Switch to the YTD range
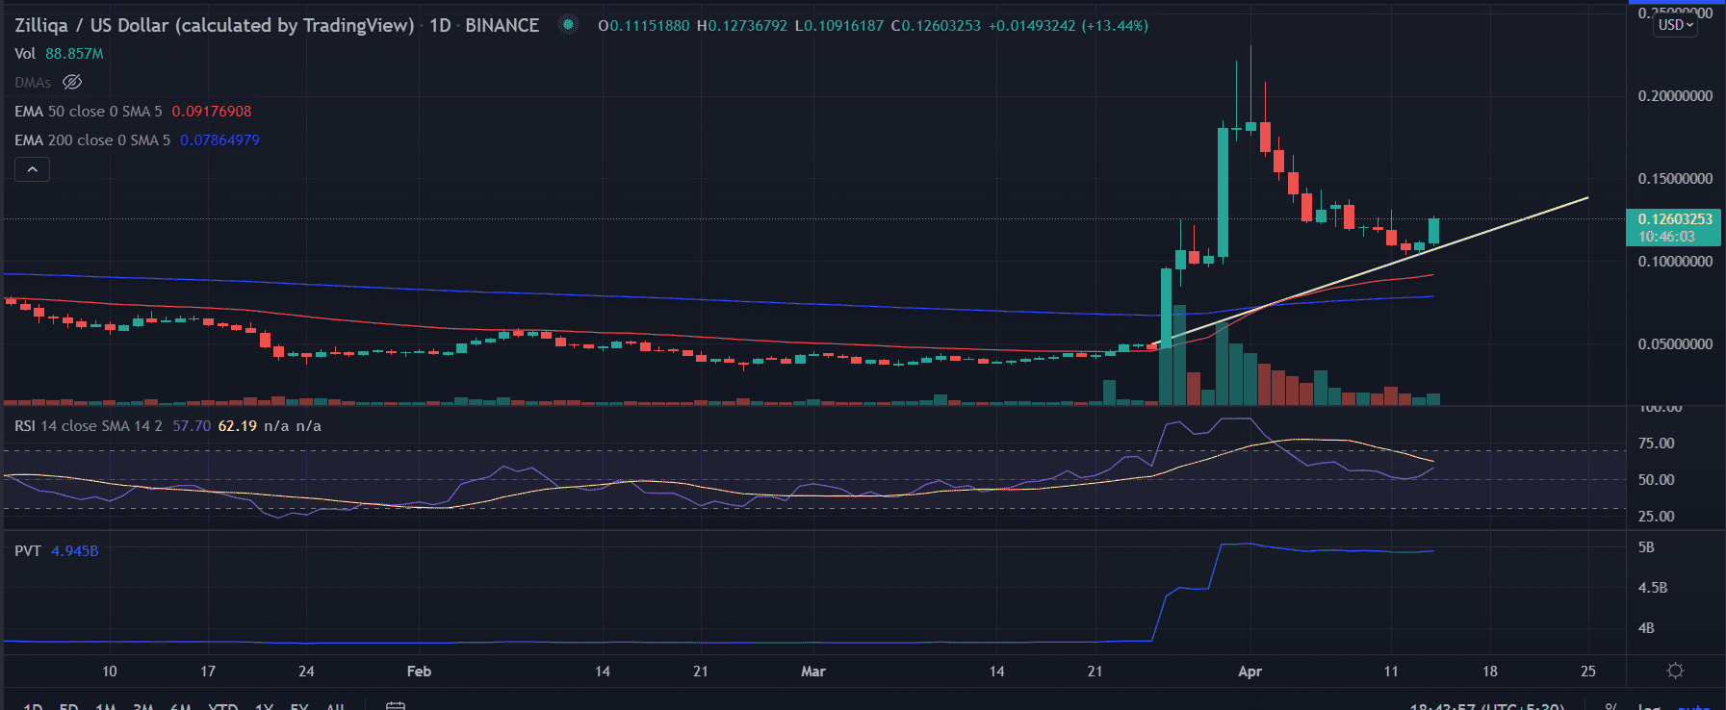 coord(222,707)
